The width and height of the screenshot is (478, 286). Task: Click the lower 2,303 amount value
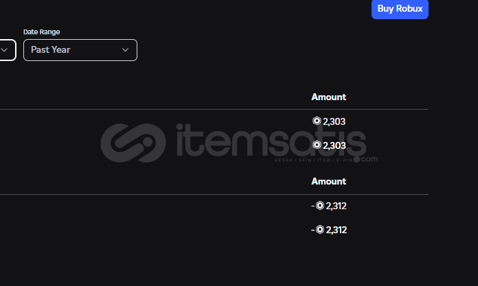coord(334,145)
